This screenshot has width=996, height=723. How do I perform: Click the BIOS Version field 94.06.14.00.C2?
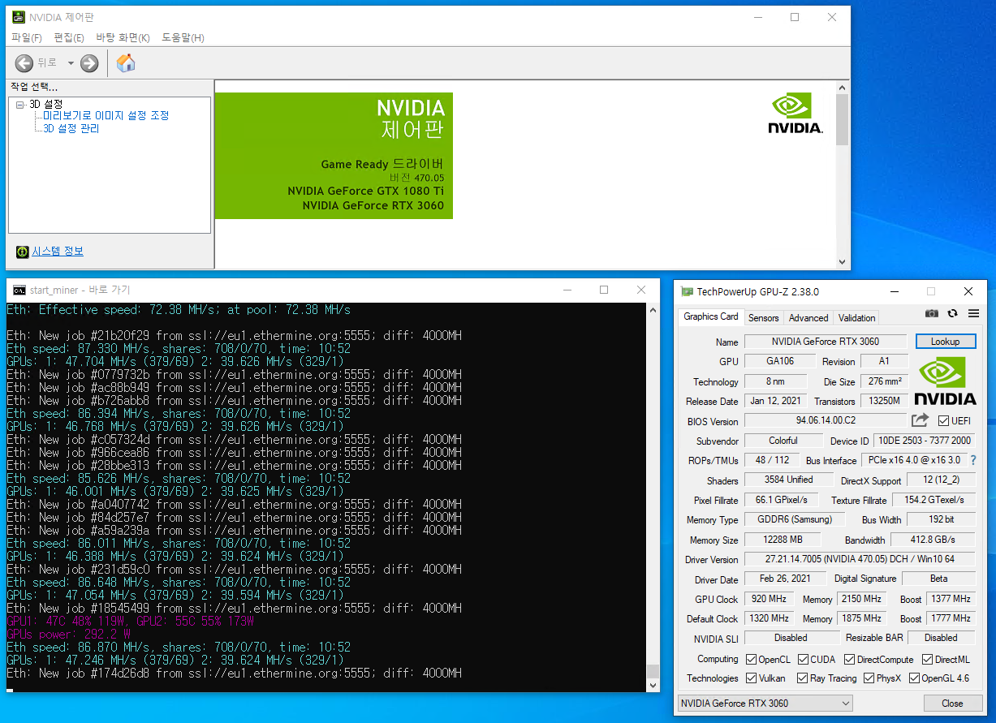pos(826,421)
